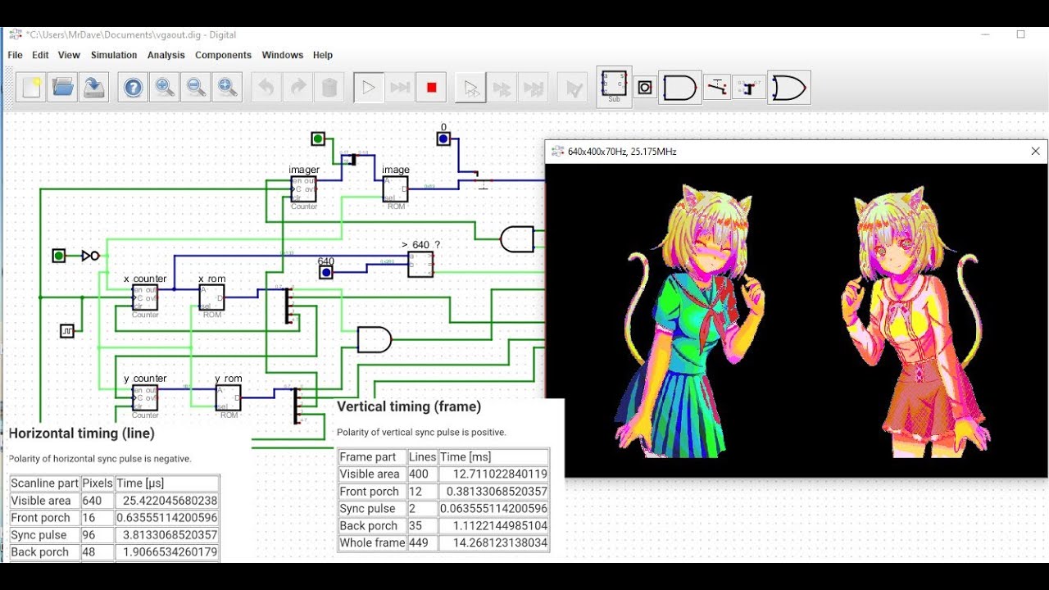
Task: Save the circuit with the disk icon
Action: click(x=94, y=87)
